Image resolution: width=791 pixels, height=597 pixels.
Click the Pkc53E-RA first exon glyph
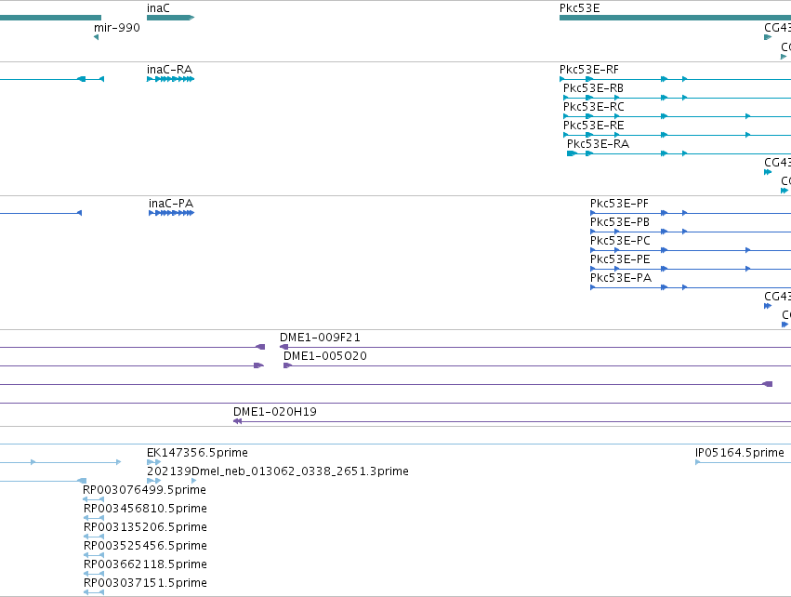(x=572, y=153)
